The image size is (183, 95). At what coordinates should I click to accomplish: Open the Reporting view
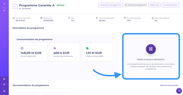(x=154, y=5)
